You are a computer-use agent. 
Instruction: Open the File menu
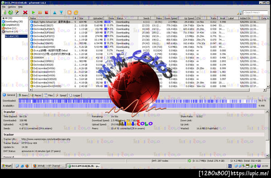tap(4, 7)
